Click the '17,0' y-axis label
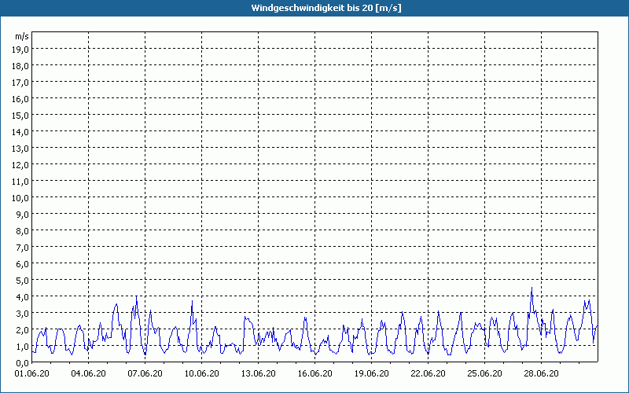Screen dimensions: 629x393 (20, 83)
